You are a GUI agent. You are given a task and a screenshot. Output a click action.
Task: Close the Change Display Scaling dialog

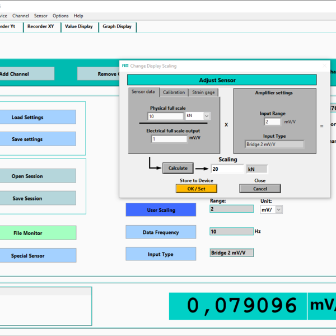pyautogui.click(x=324, y=66)
